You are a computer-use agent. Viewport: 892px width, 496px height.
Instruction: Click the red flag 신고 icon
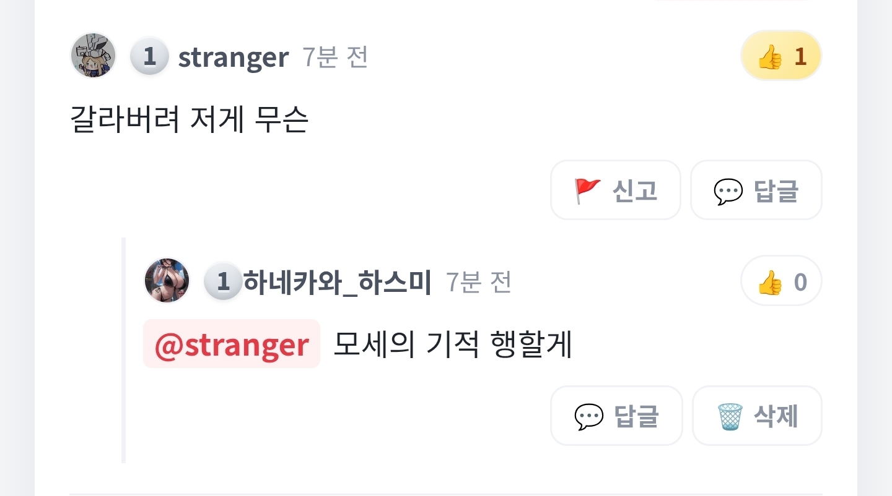click(x=587, y=190)
